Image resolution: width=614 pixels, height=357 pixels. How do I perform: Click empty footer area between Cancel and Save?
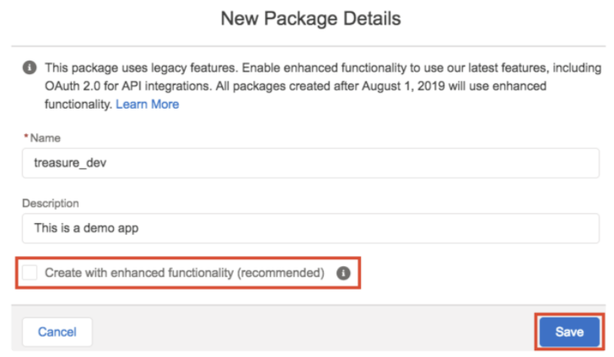pos(310,332)
